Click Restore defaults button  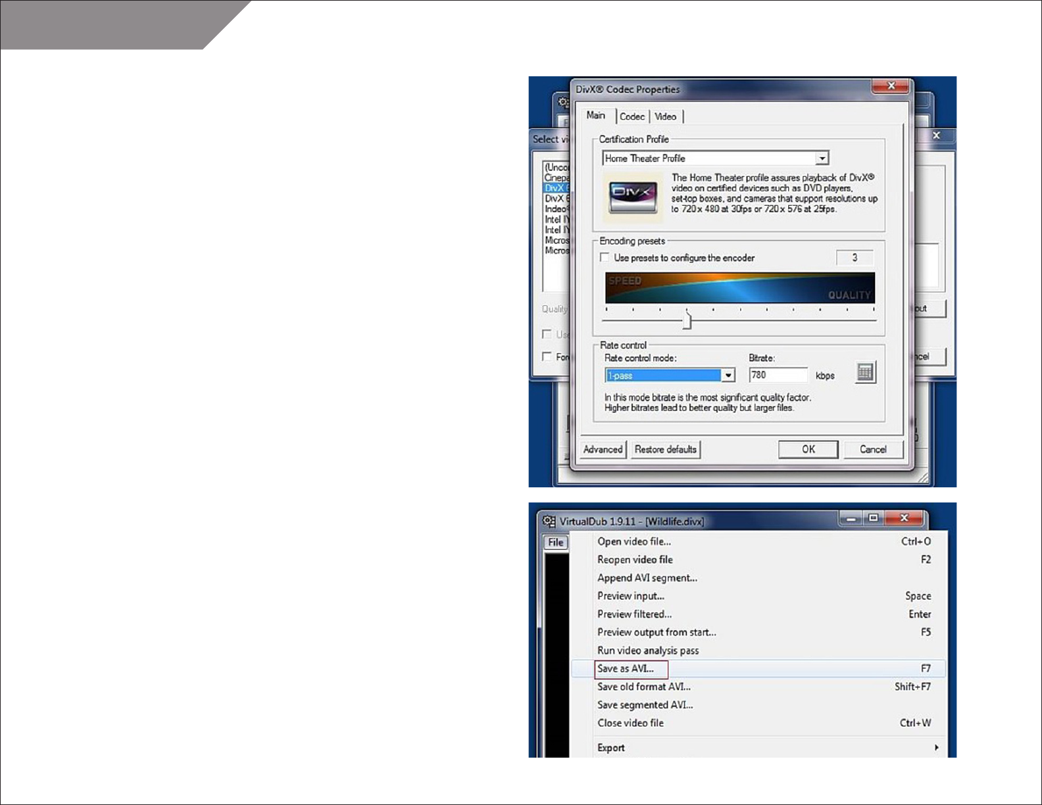(665, 450)
